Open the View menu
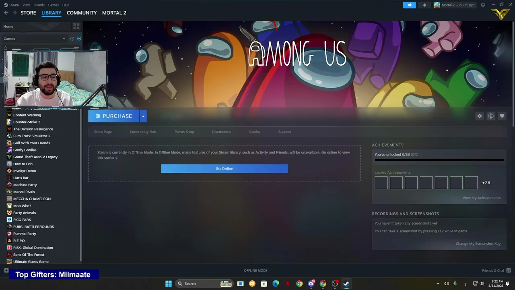The height and width of the screenshot is (290, 515). (26, 5)
